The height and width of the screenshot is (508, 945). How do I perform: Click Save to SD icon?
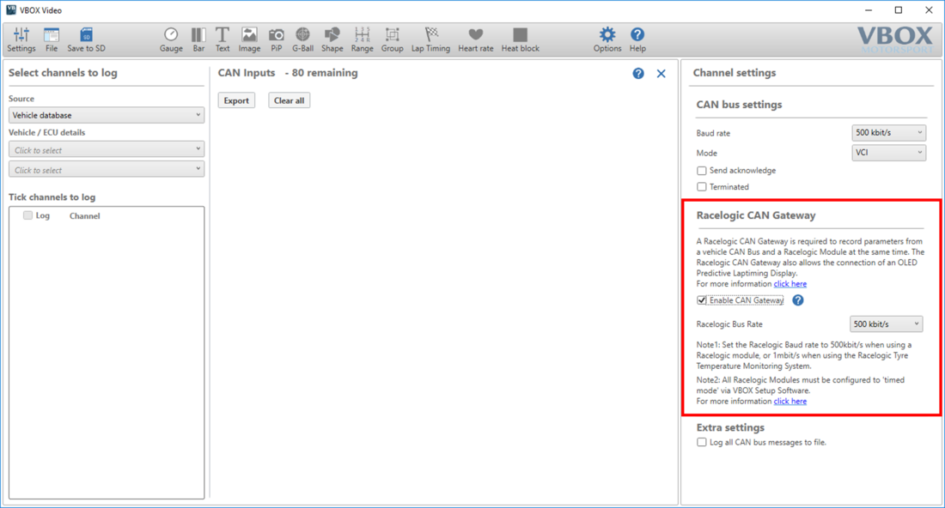click(x=86, y=39)
